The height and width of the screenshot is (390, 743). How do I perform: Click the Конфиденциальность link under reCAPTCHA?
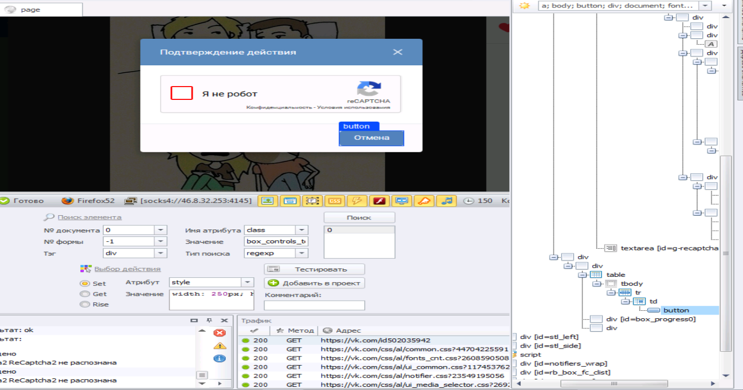tap(280, 107)
